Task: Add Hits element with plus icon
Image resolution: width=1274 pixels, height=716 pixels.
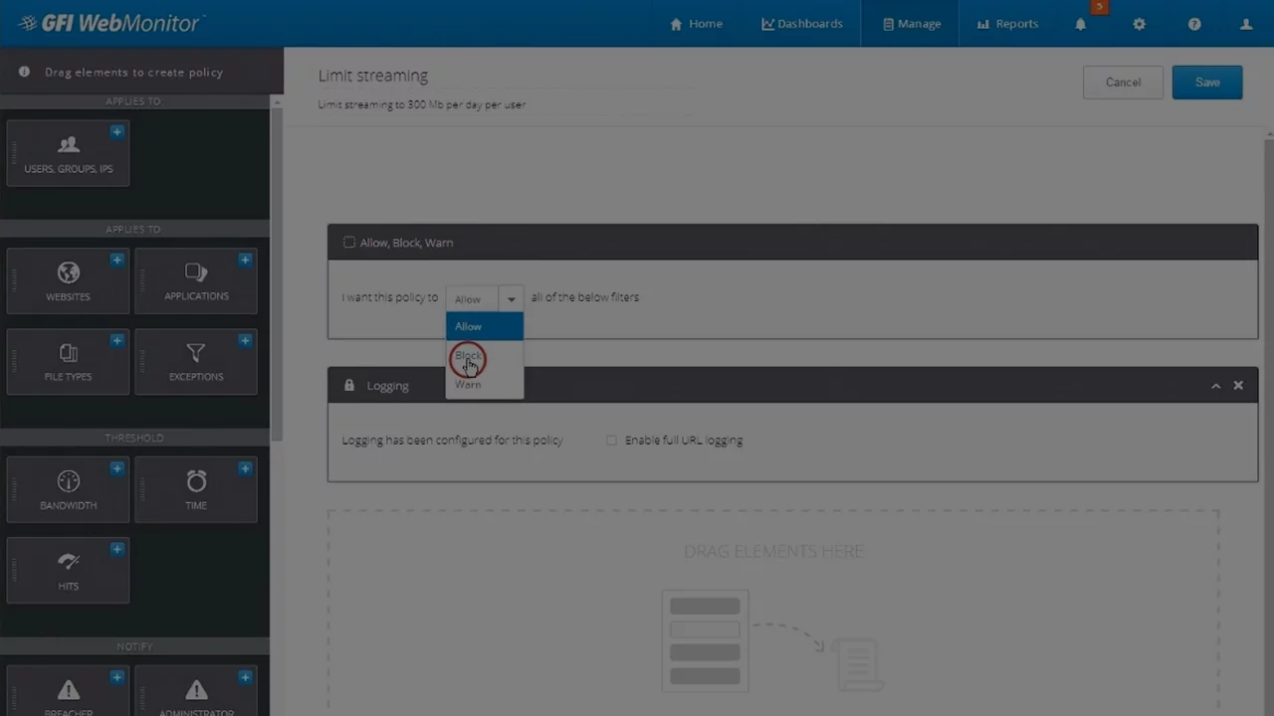Action: click(x=117, y=549)
